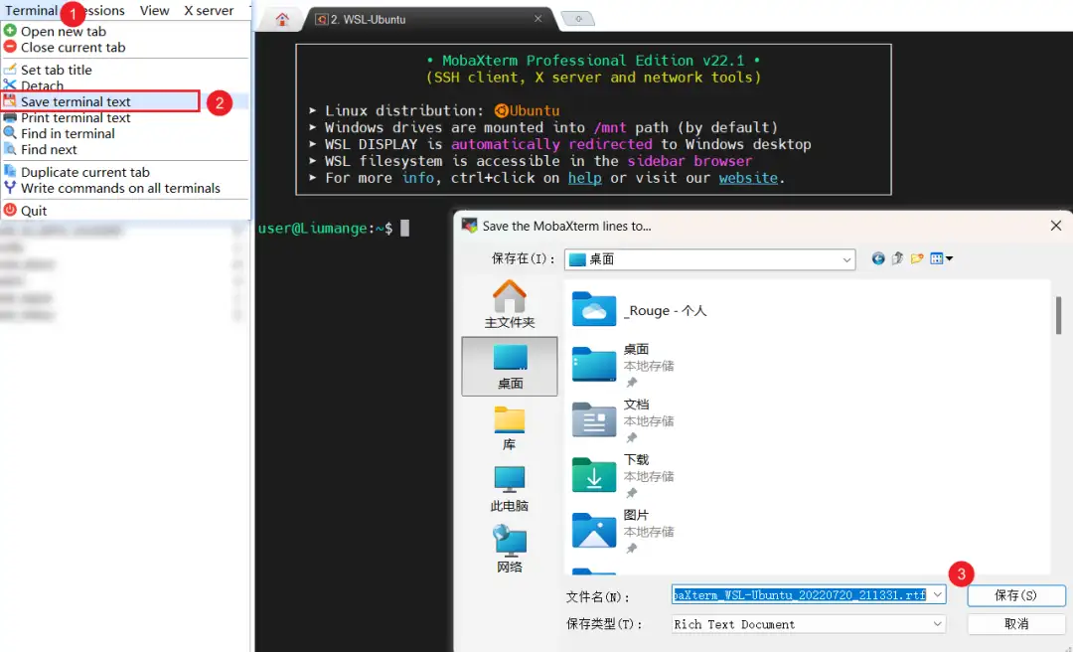Image resolution: width=1073 pixels, height=652 pixels.
Task: Expand the 保存在 location dropdown
Action: point(846,259)
